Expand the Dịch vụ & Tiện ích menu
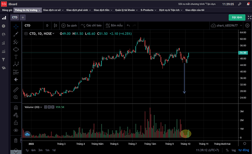Viewport: 252px width, 154px height. [171, 10]
